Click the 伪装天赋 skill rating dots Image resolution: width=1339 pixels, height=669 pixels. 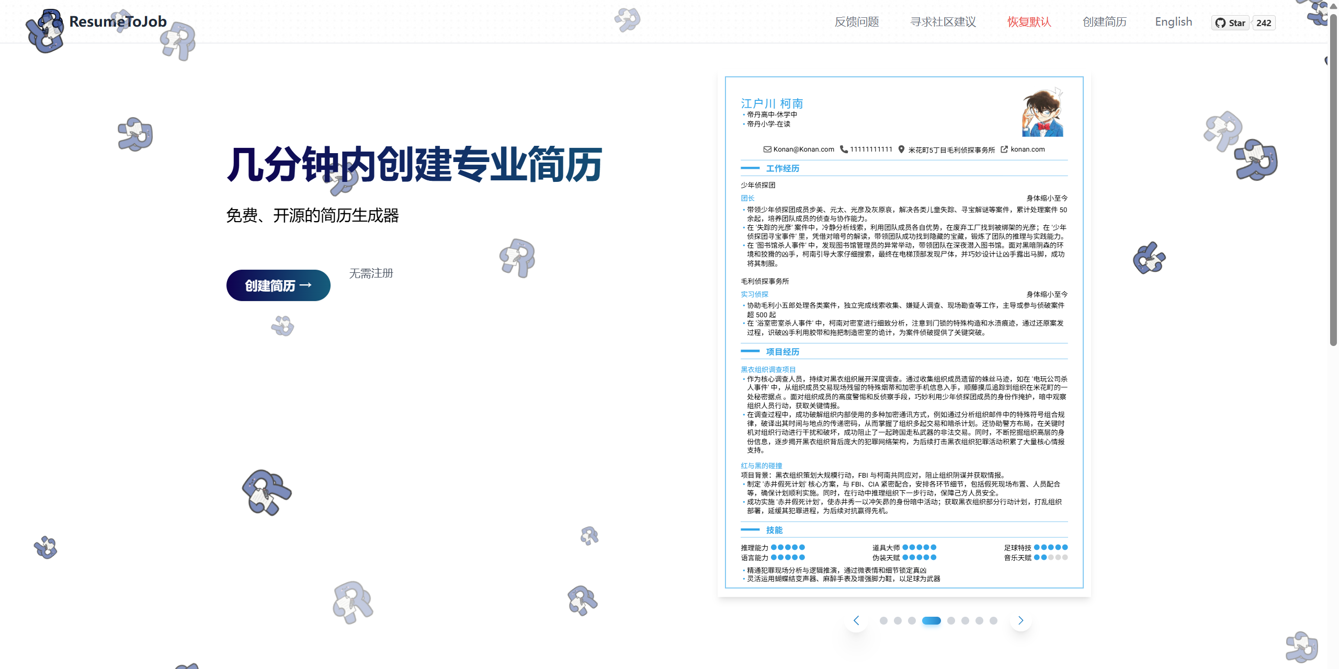[919, 557]
